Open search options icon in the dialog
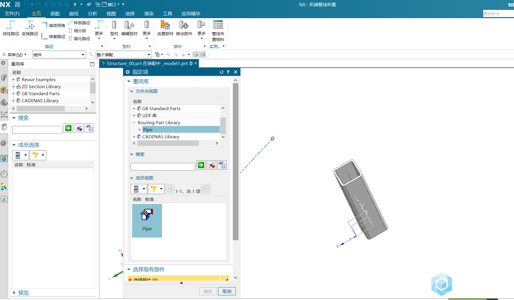Viewport: 514px width, 300px height. click(222, 165)
